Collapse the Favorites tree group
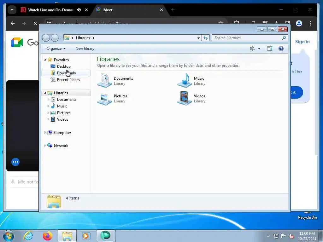Viewport: 323px width, 242px height. 45,60
